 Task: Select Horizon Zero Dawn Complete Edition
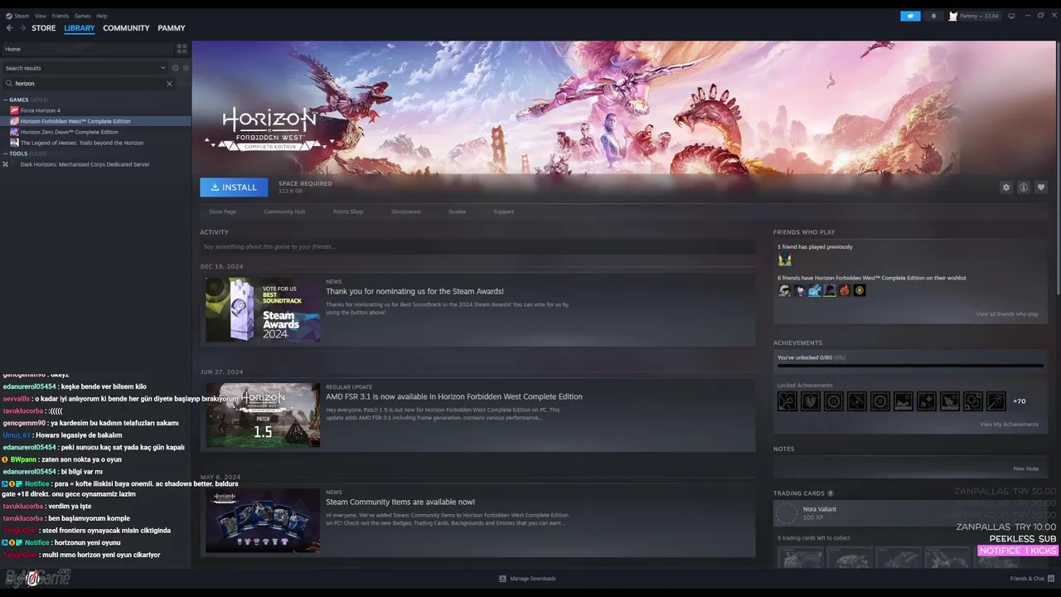pos(70,132)
